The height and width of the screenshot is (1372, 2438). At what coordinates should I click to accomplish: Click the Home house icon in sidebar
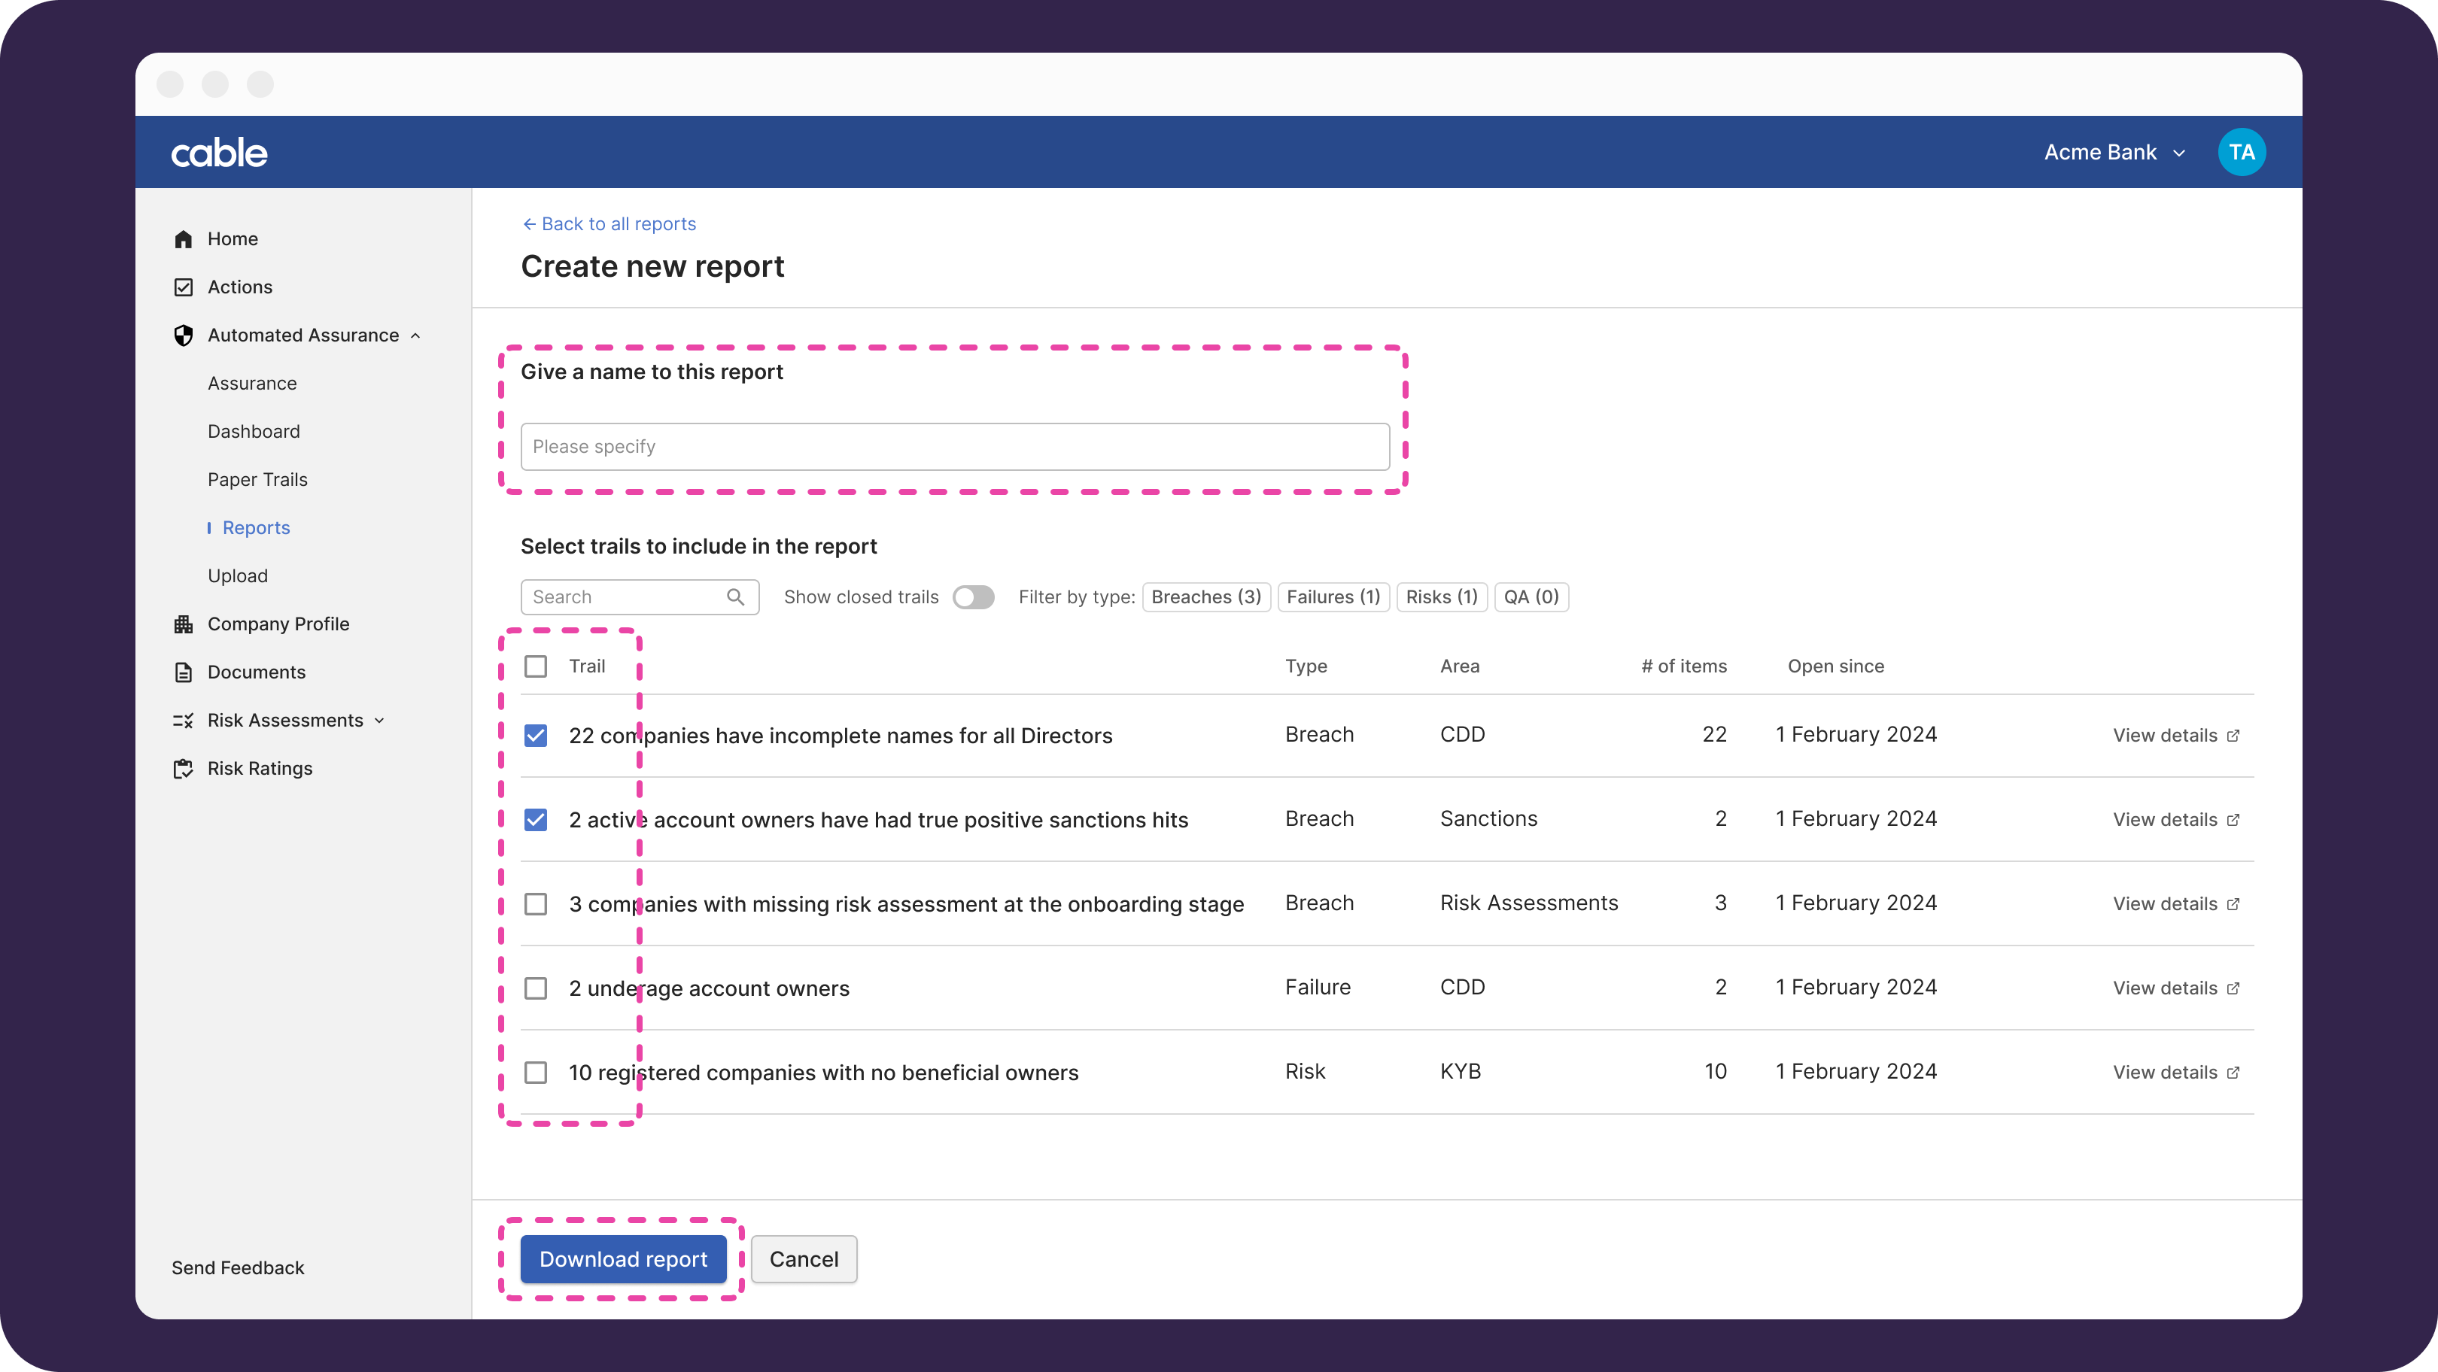coord(184,239)
